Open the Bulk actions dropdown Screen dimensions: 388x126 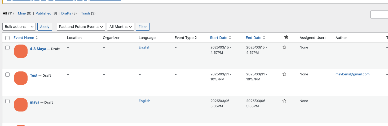click(x=19, y=27)
